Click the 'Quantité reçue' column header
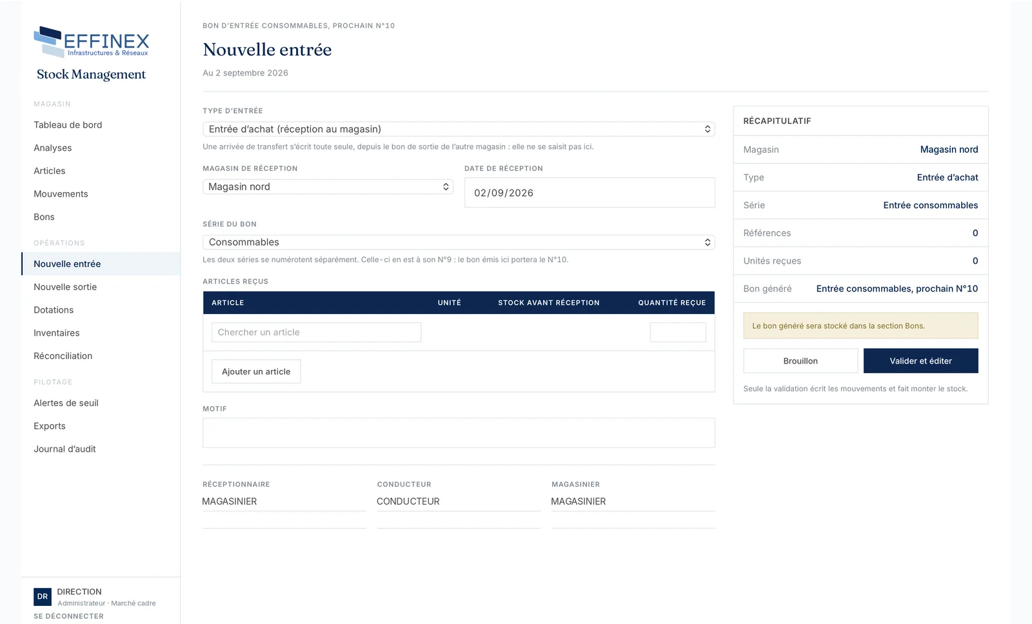Image resolution: width=1032 pixels, height=624 pixels. 672,303
